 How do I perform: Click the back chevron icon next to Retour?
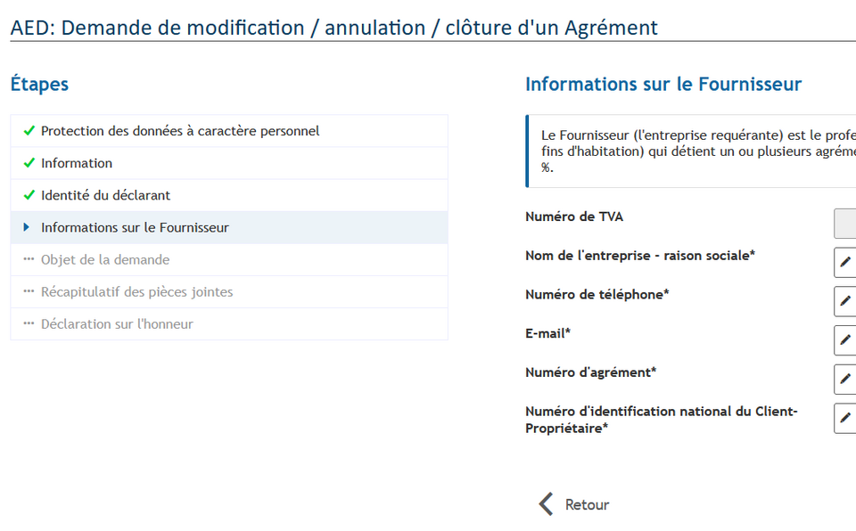pyautogui.click(x=546, y=504)
